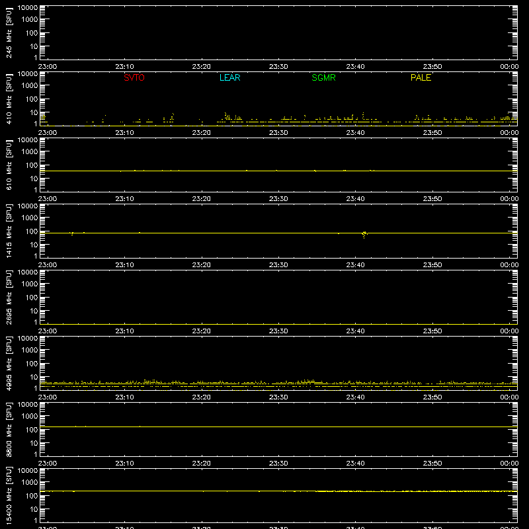Click the cyan LEAR station label
The width and height of the screenshot is (529, 529).
pyautogui.click(x=229, y=77)
